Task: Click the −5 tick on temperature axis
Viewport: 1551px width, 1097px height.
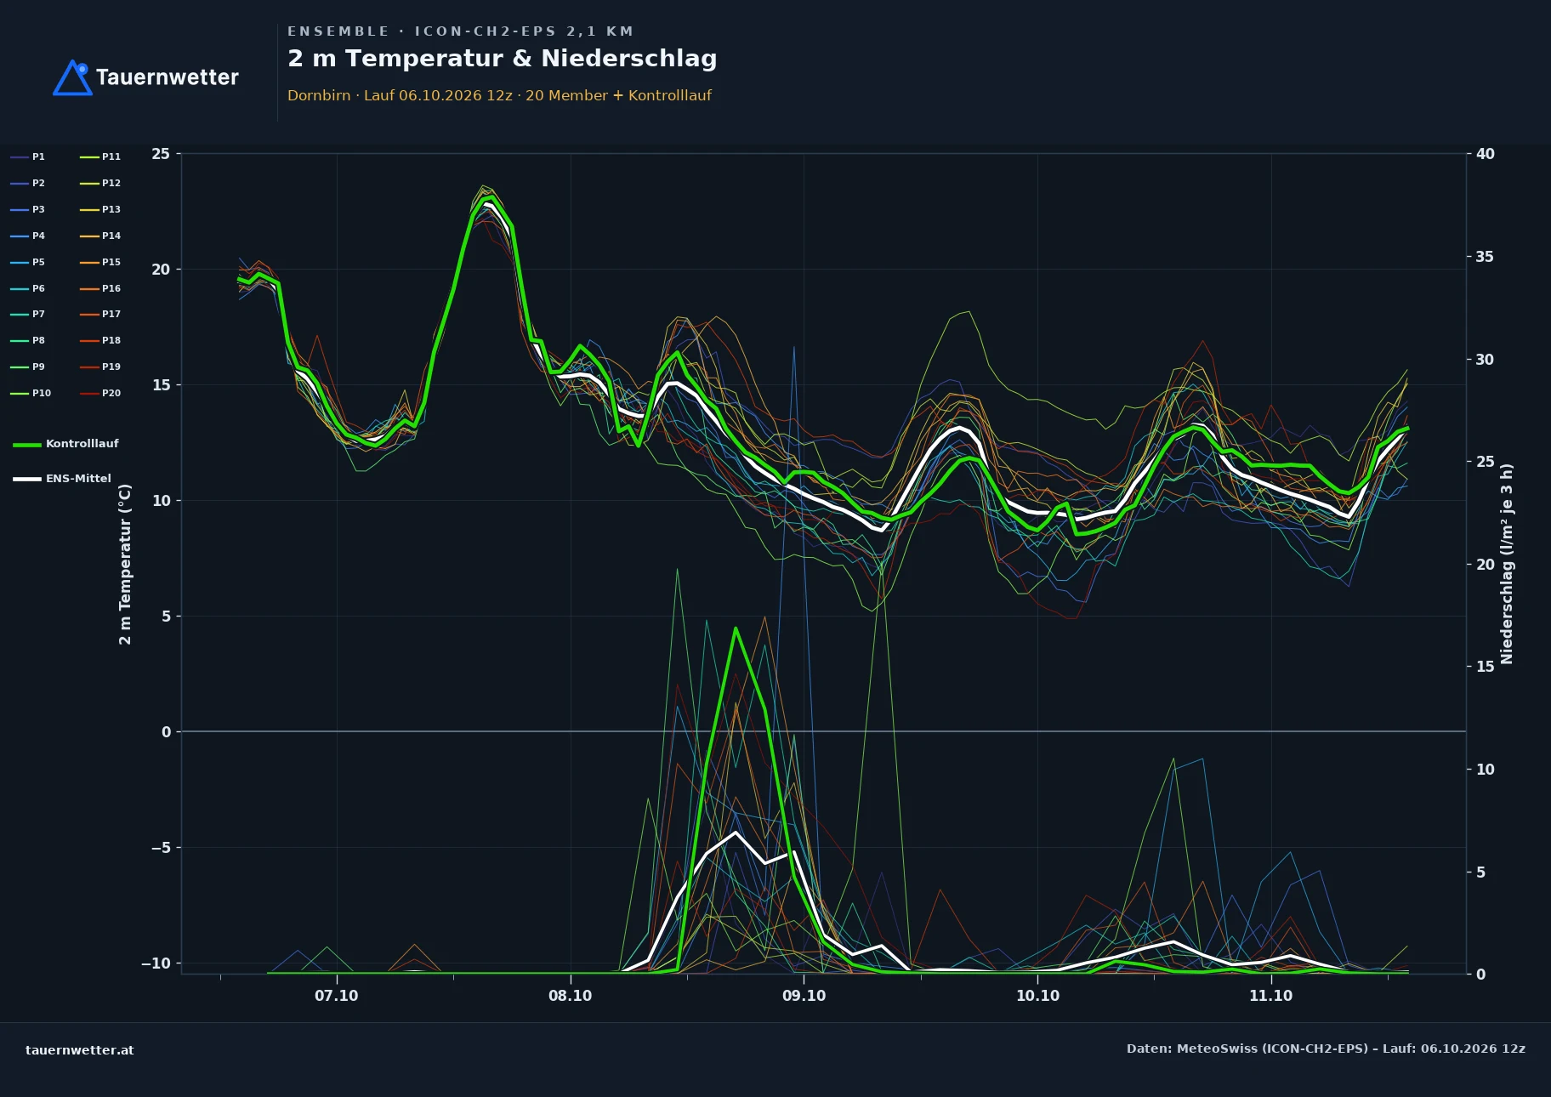Action: [x=161, y=848]
